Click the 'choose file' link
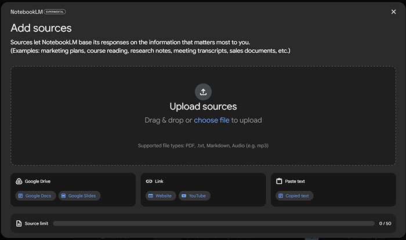The width and height of the screenshot is (406, 240). 212,120
